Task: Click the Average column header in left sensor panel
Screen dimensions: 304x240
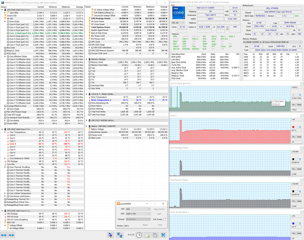Action: pyautogui.click(x=80, y=7)
